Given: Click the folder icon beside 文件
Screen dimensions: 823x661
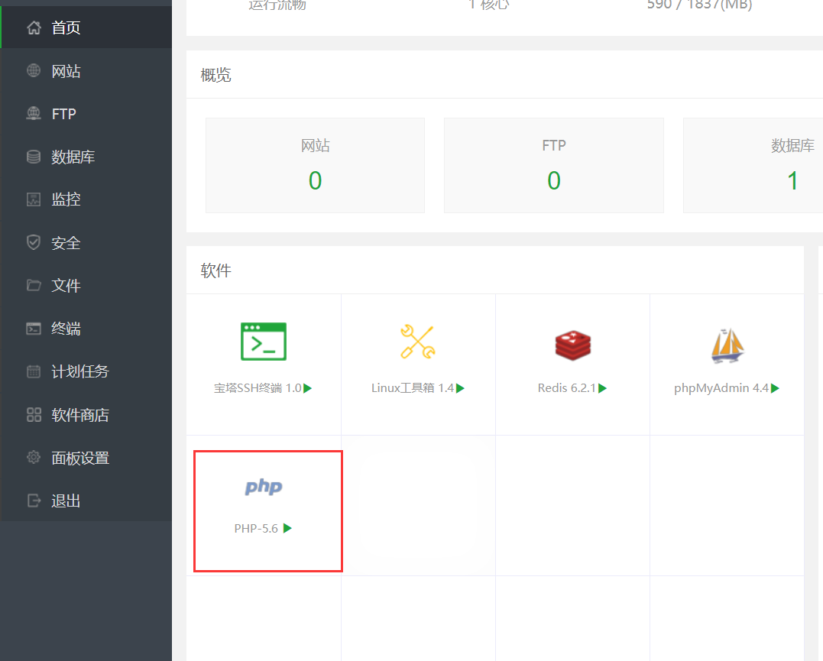Looking at the screenshot, I should tap(34, 286).
